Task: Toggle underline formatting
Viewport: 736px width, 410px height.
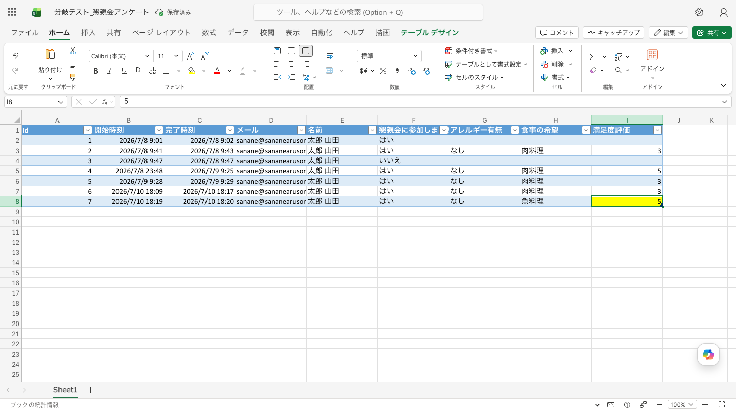Action: click(124, 71)
